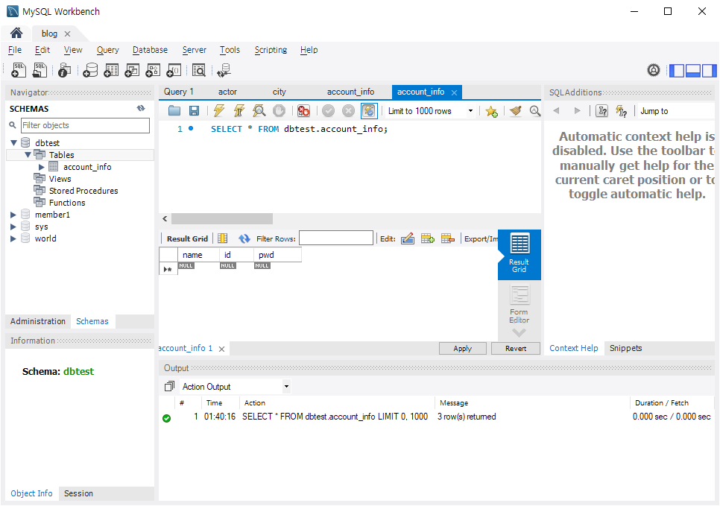The height and width of the screenshot is (506, 720).
Task: Expand the account_info table
Action: [42, 167]
